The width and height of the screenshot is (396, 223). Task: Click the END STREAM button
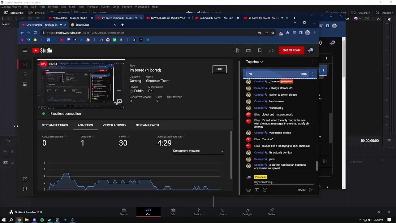(291, 50)
